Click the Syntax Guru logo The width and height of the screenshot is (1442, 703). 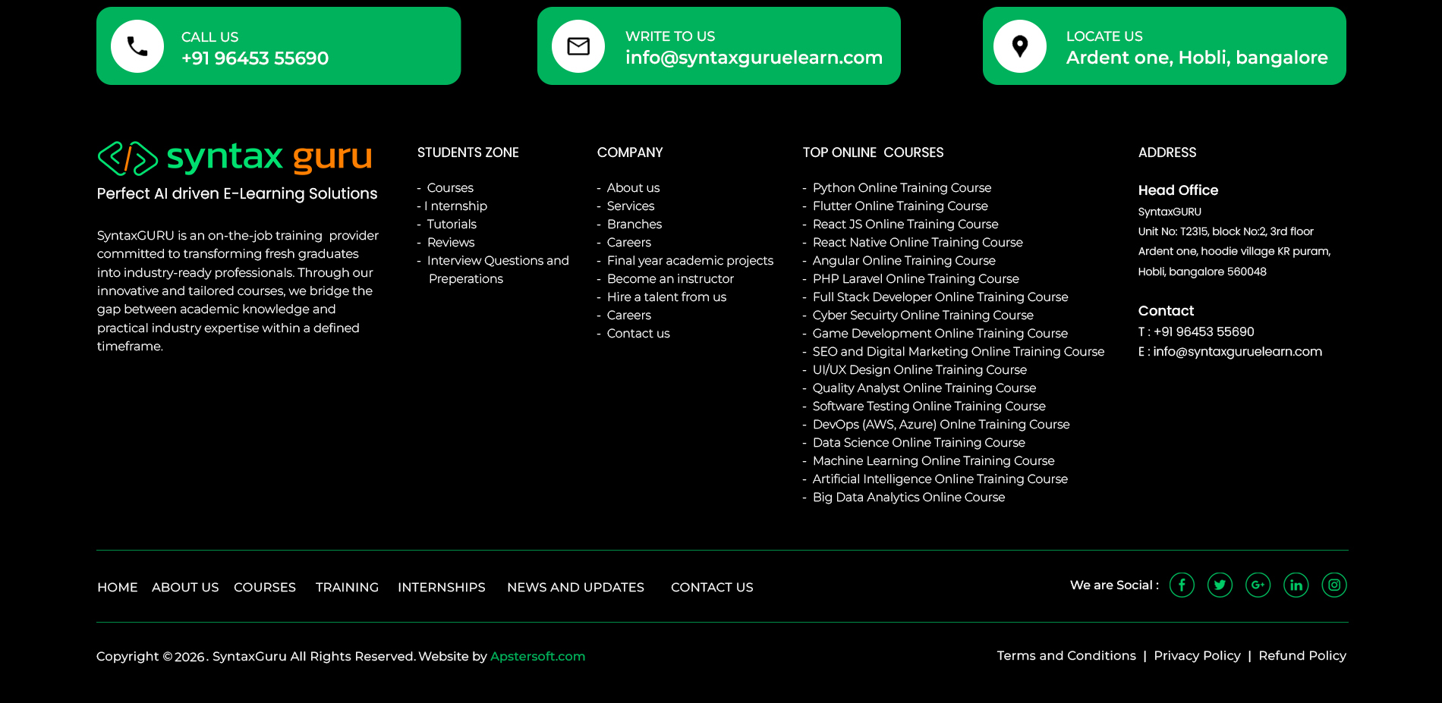point(235,158)
